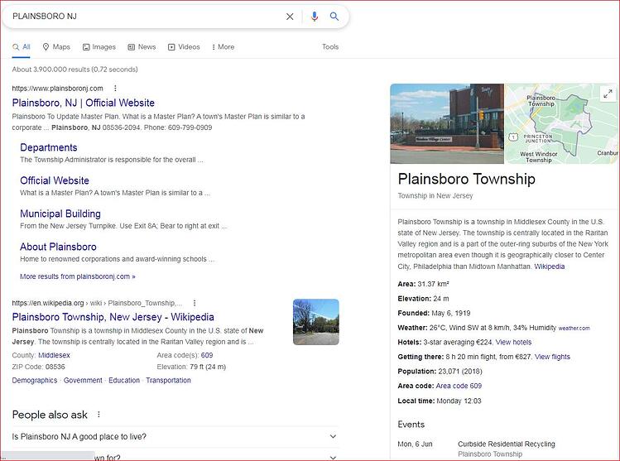Jump to the Transportation section link
620x461 pixels.
(x=168, y=381)
